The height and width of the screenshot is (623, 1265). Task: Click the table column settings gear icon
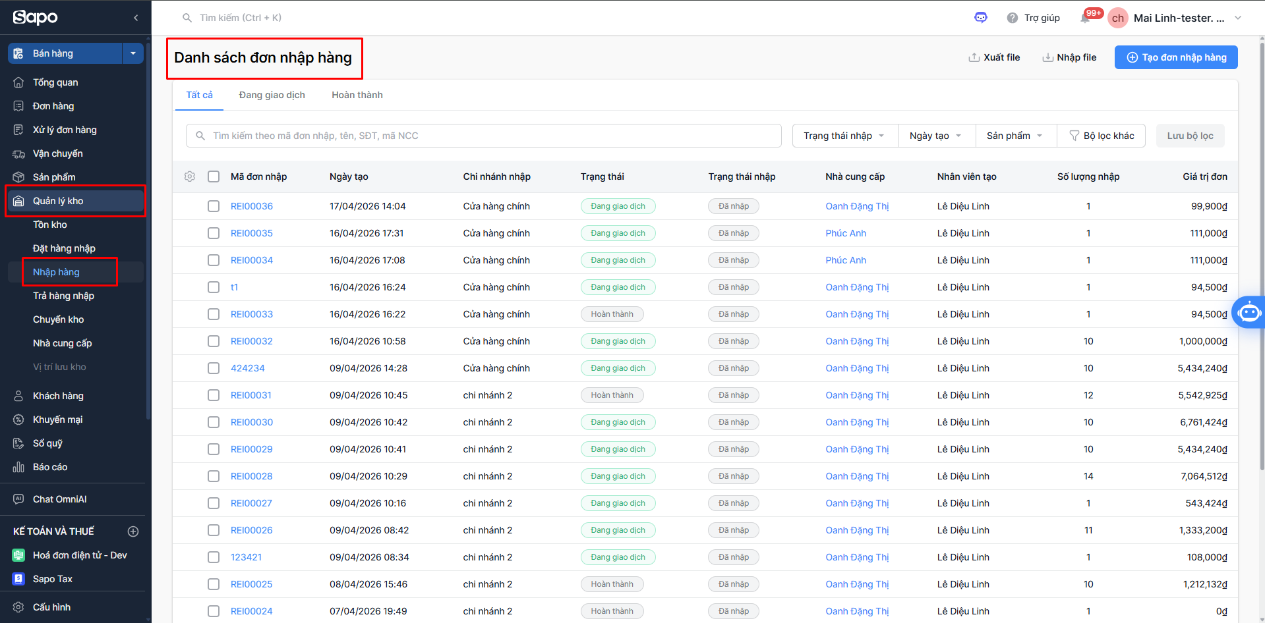(190, 176)
